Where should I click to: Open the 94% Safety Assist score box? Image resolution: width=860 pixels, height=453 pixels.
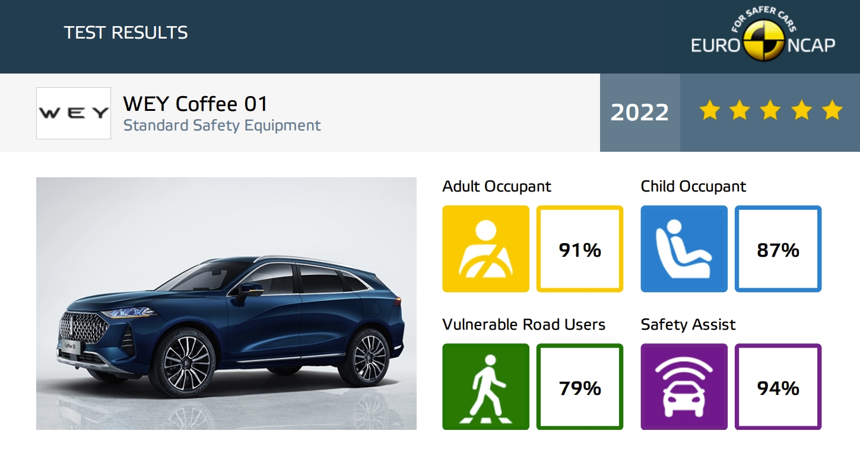click(778, 387)
